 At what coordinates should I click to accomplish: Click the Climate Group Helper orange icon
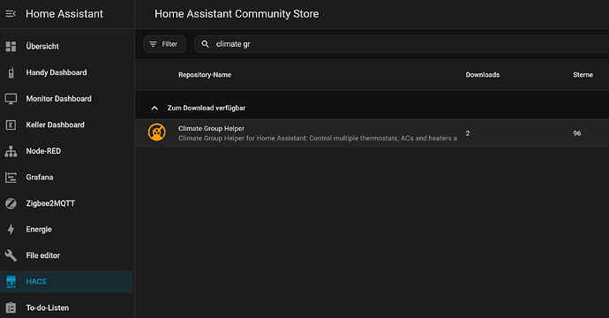pyautogui.click(x=157, y=132)
